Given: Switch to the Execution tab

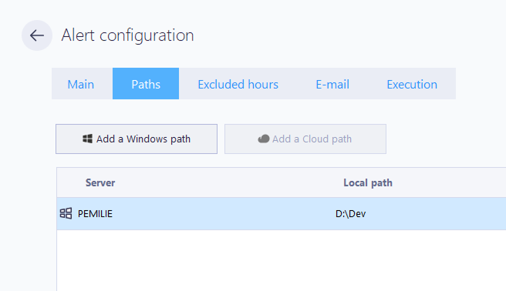Looking at the screenshot, I should click(x=412, y=84).
